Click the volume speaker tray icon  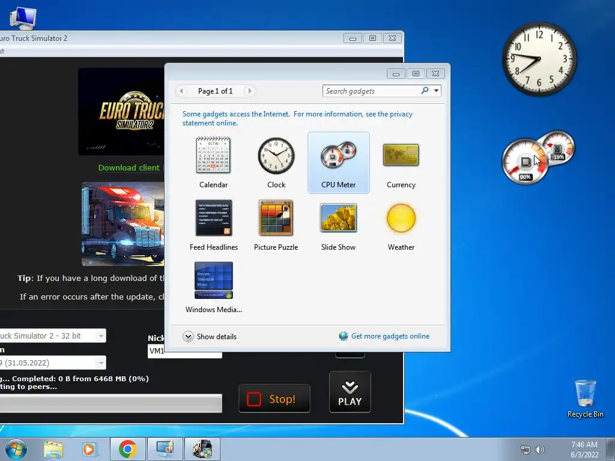[540, 450]
